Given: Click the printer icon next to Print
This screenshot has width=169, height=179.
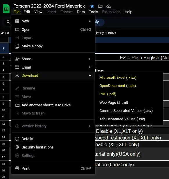Looking at the screenshot, I should click(17, 168).
